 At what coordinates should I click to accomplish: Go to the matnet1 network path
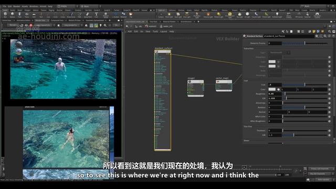pos(151,26)
